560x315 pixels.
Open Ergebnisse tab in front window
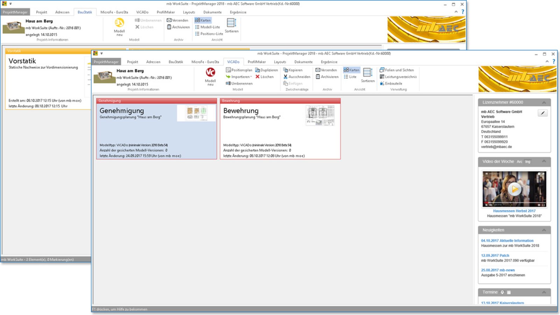click(x=329, y=62)
